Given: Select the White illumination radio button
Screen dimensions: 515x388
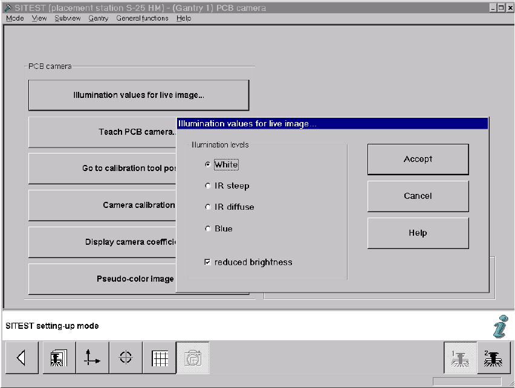Looking at the screenshot, I should pyautogui.click(x=207, y=164).
